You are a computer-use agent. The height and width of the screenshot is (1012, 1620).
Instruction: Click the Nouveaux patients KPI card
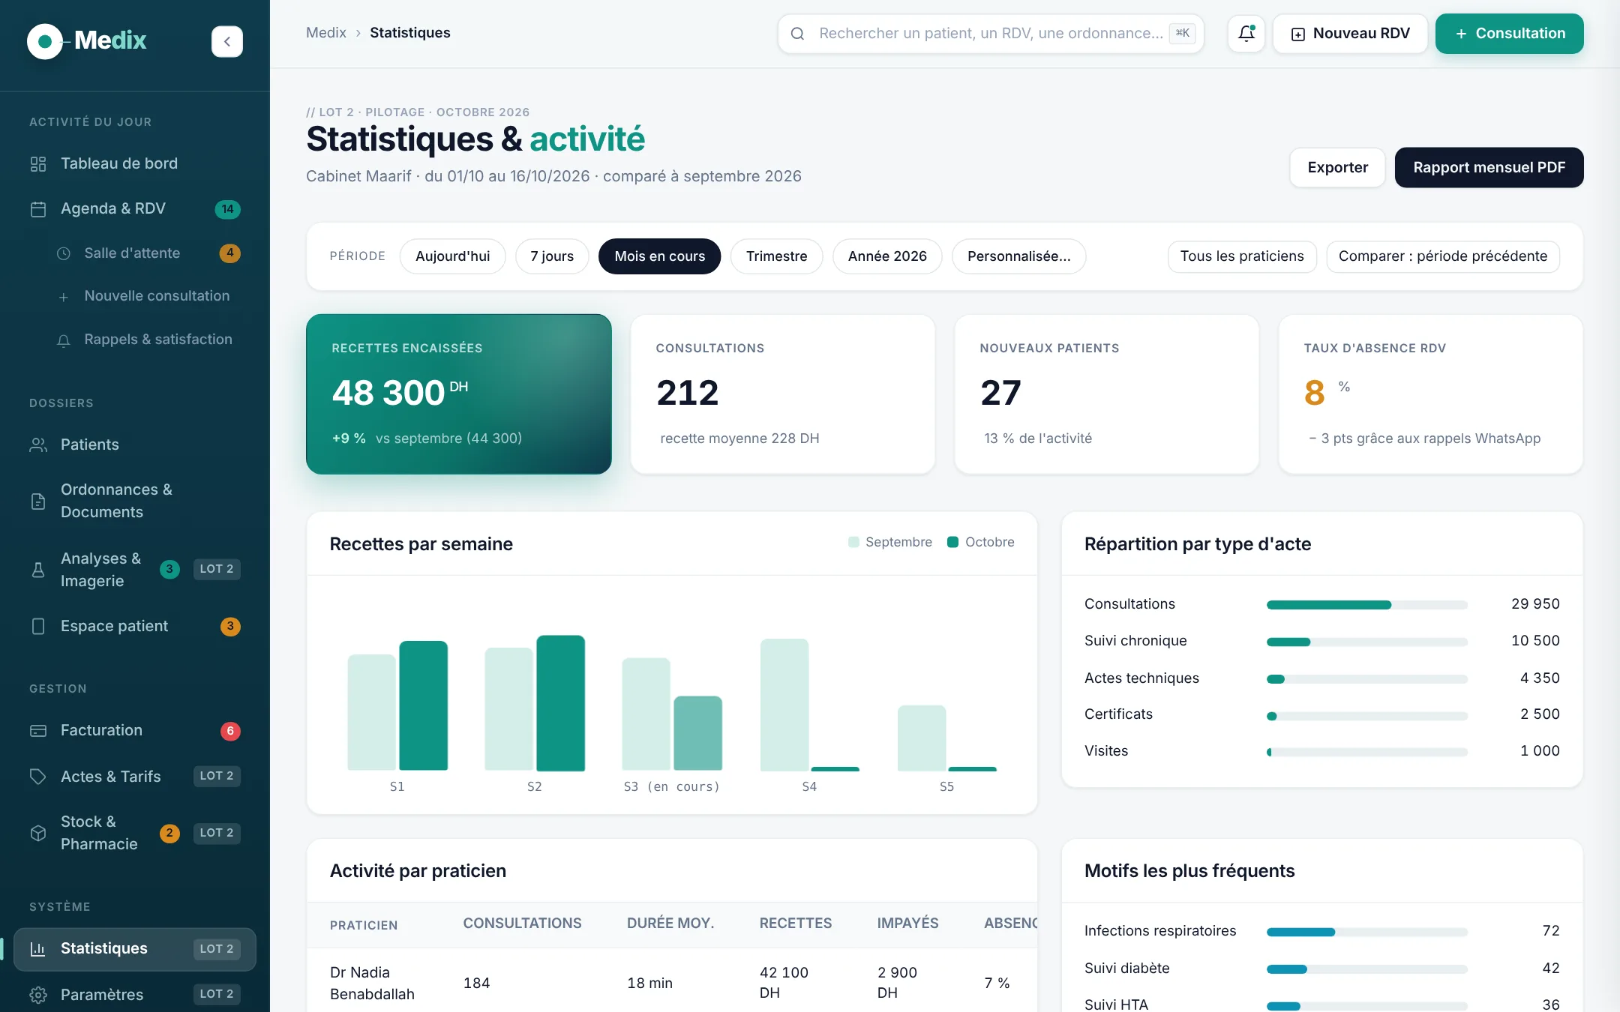(1107, 394)
